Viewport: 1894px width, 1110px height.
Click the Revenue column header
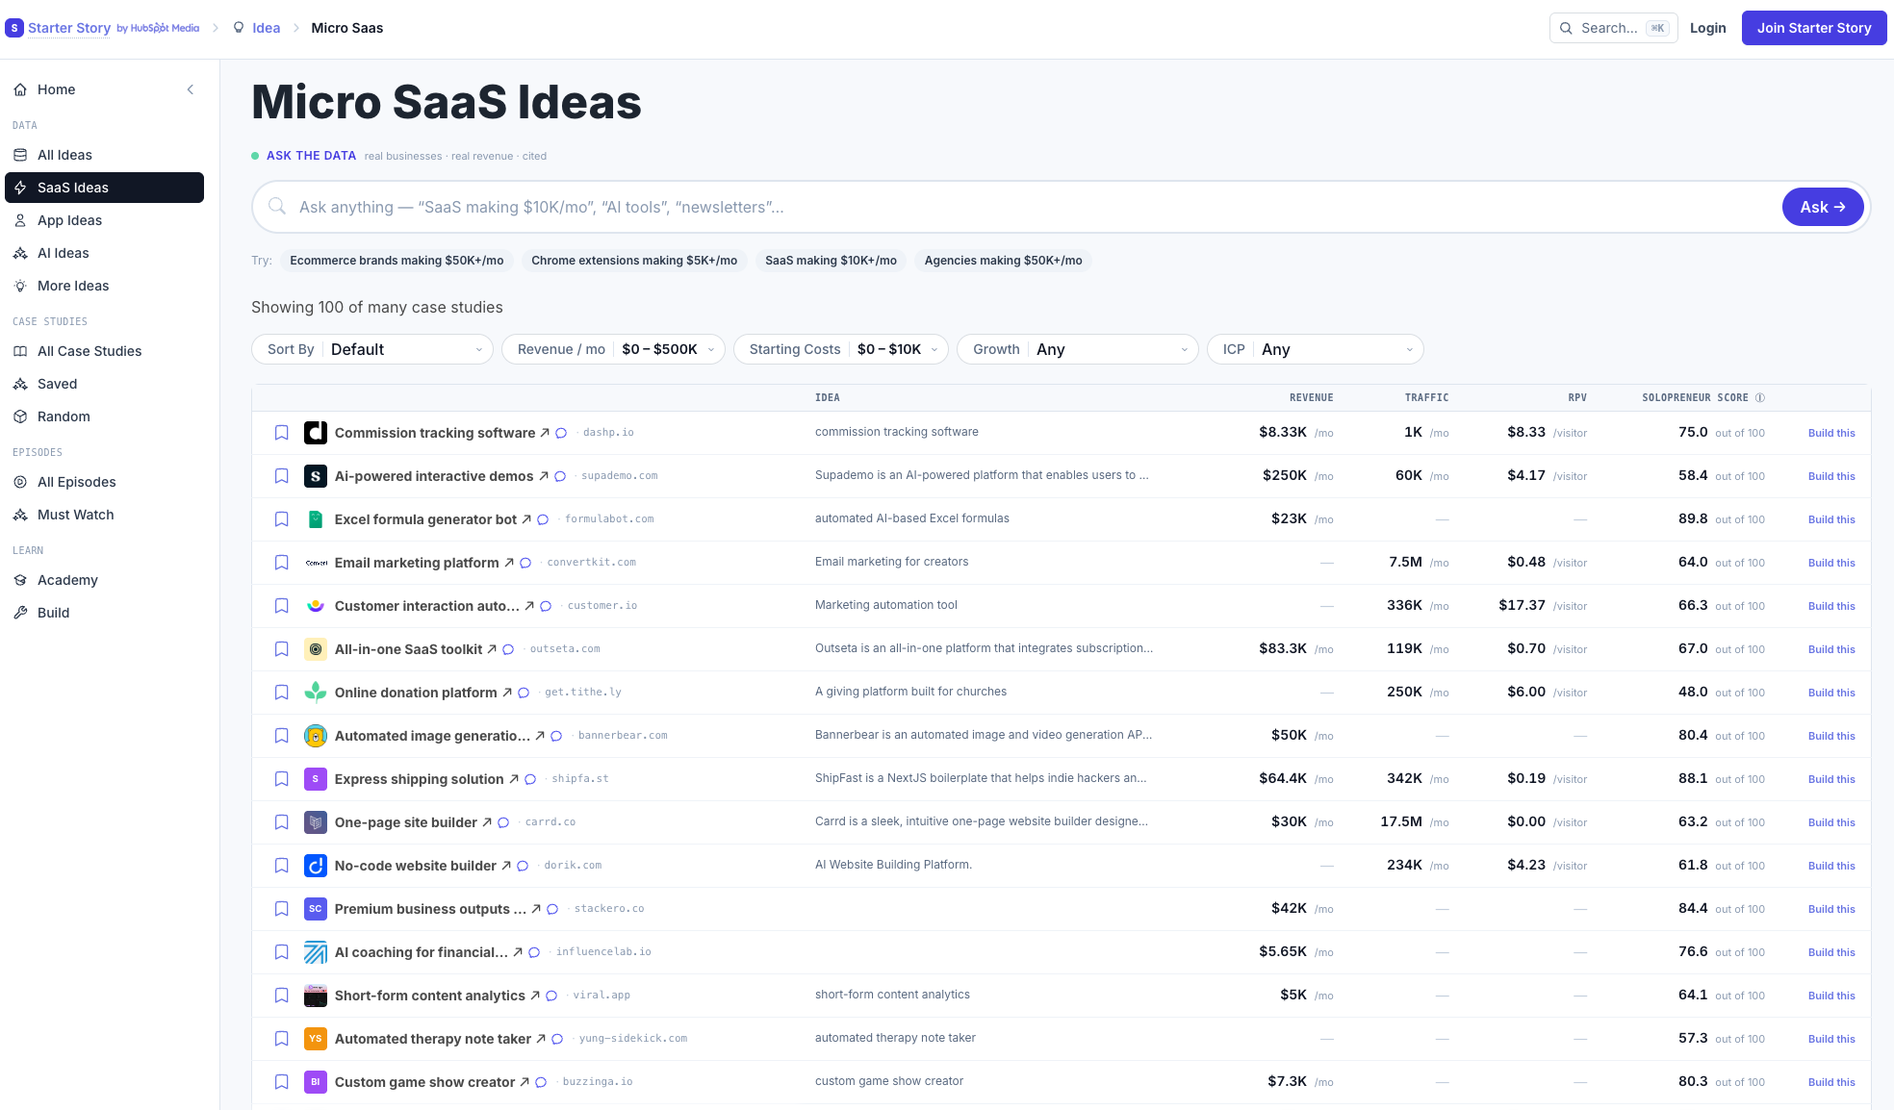(x=1311, y=398)
